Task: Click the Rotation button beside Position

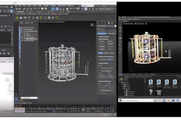Action: click(x=106, y=53)
